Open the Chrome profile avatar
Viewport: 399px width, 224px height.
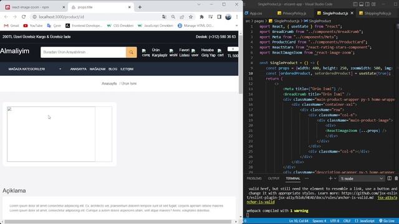[x=228, y=17]
